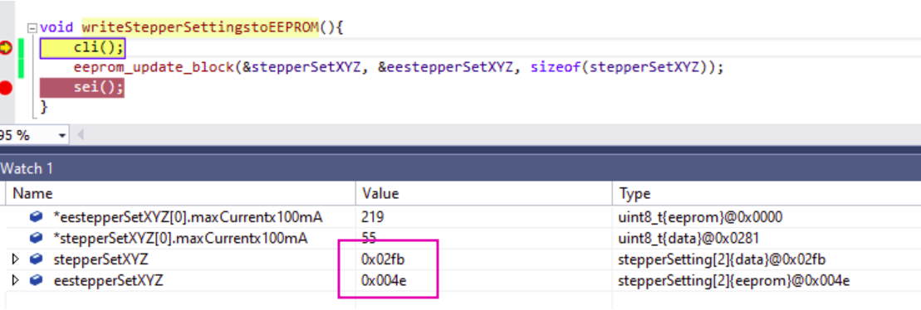Image resolution: width=921 pixels, height=310 pixels.
Task: Expand the stepperSetXYZ watch entry
Action: coord(16,259)
